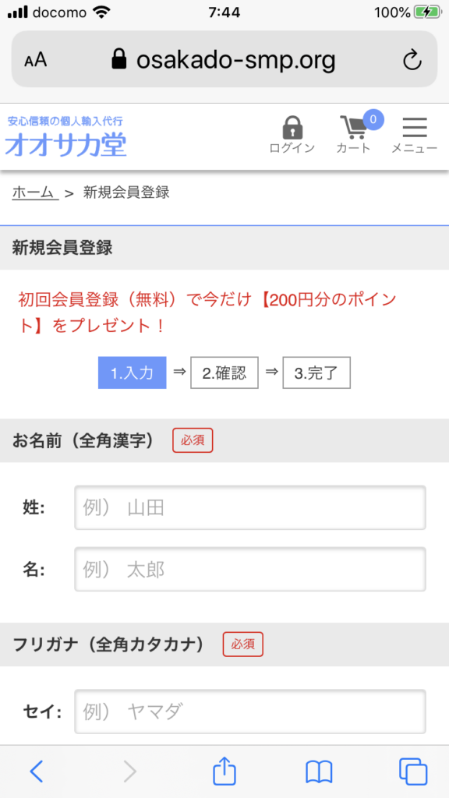Tap the AA text size button
This screenshot has height=798, width=449.
click(x=36, y=61)
